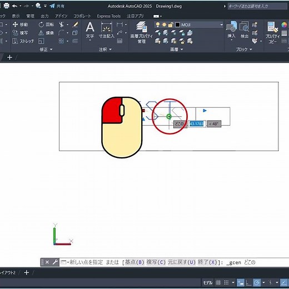Open the MOJI layer dropdown list
This screenshot has height=289, width=289.
click(x=222, y=24)
